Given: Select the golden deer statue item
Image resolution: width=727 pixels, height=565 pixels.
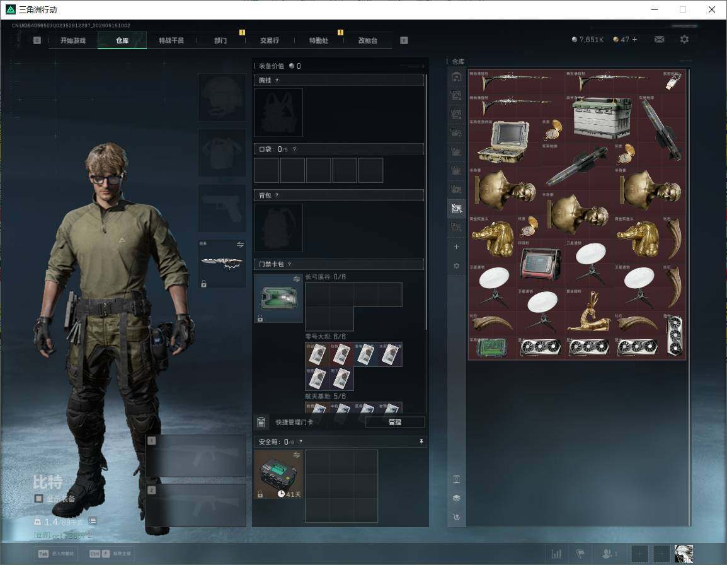Looking at the screenshot, I should pyautogui.click(x=589, y=311).
